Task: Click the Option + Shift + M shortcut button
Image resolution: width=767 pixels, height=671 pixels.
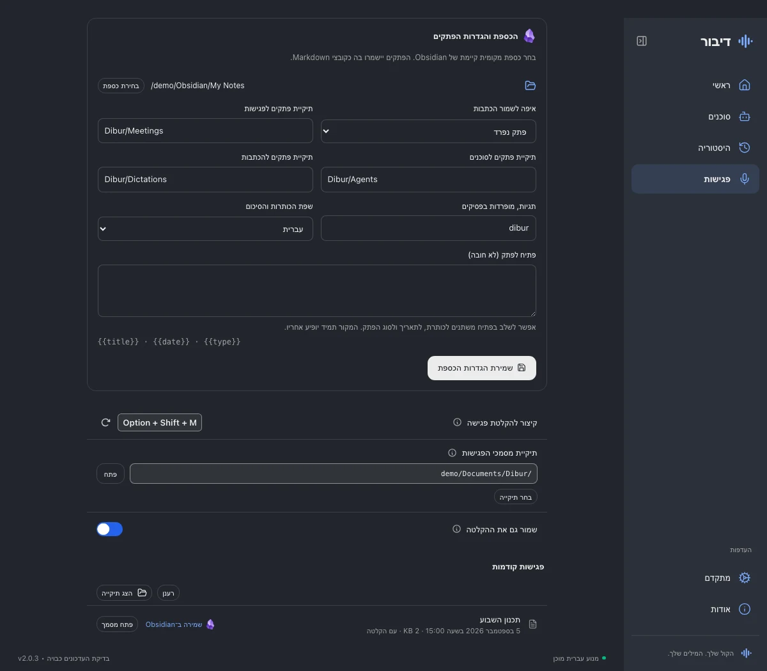Action: tap(160, 422)
